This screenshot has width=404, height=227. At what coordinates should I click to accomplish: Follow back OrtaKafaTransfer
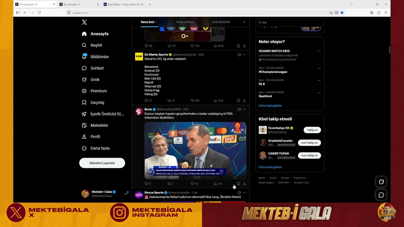click(309, 143)
